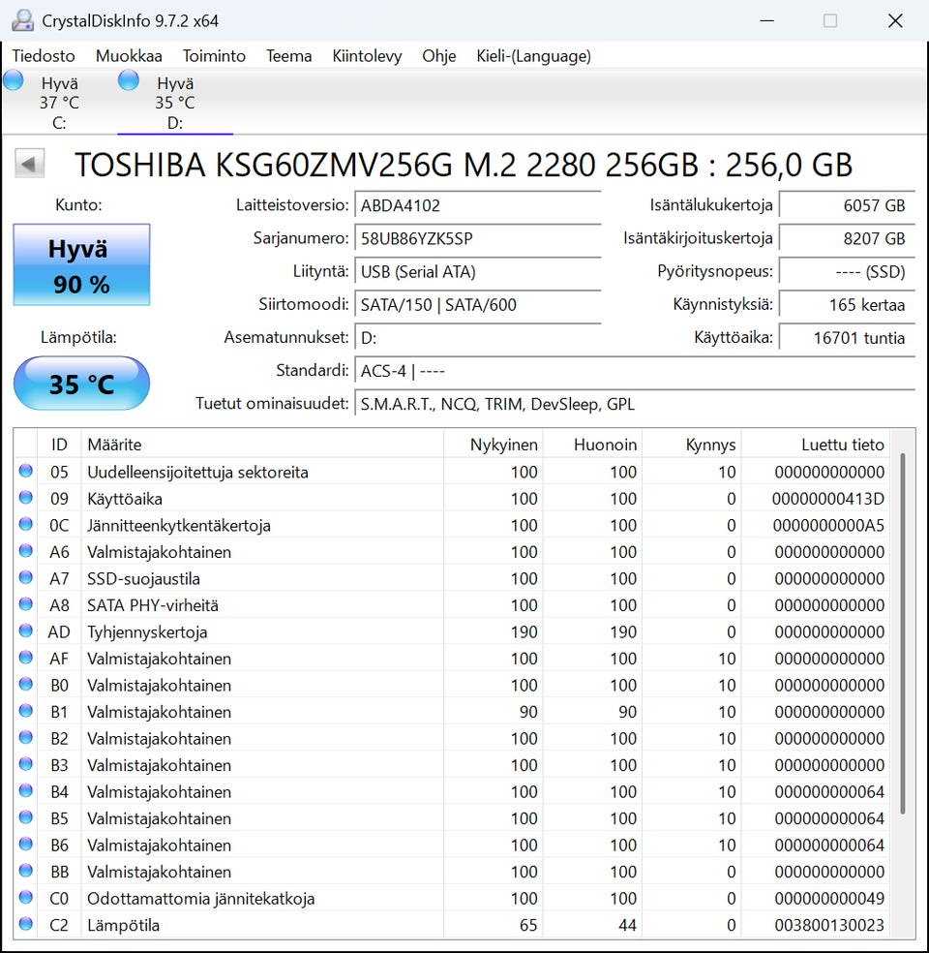Click the Määrite column header
The width and height of the screenshot is (929, 953).
261,445
